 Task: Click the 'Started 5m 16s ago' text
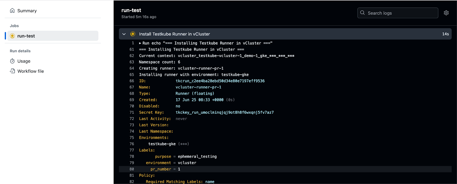(x=139, y=17)
